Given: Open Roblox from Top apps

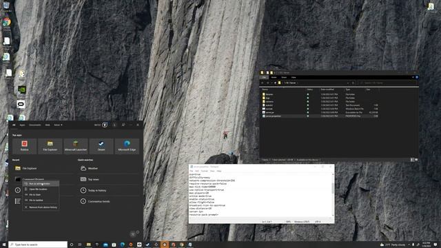Looking at the screenshot, I should pyautogui.click(x=25, y=146).
